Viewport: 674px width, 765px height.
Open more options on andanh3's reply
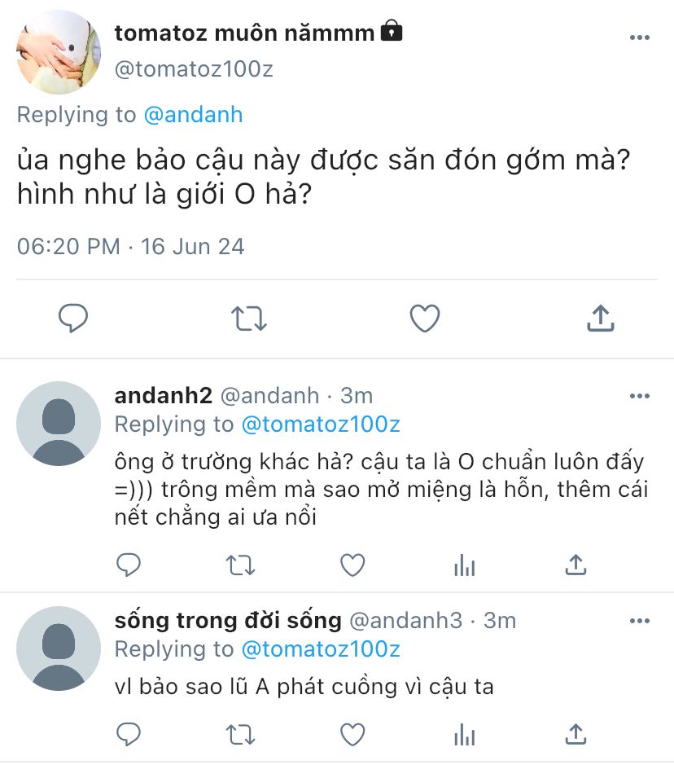click(639, 622)
